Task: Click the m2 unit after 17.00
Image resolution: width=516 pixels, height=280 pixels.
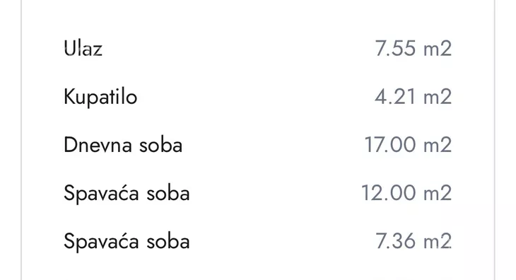Action: [438, 145]
